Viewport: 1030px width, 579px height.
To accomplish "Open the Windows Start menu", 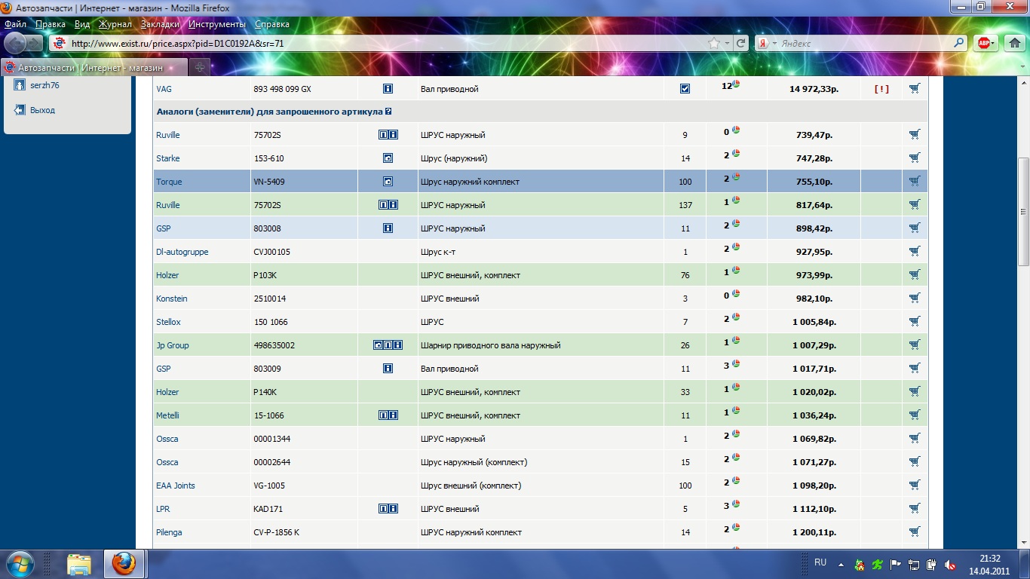I will [20, 563].
